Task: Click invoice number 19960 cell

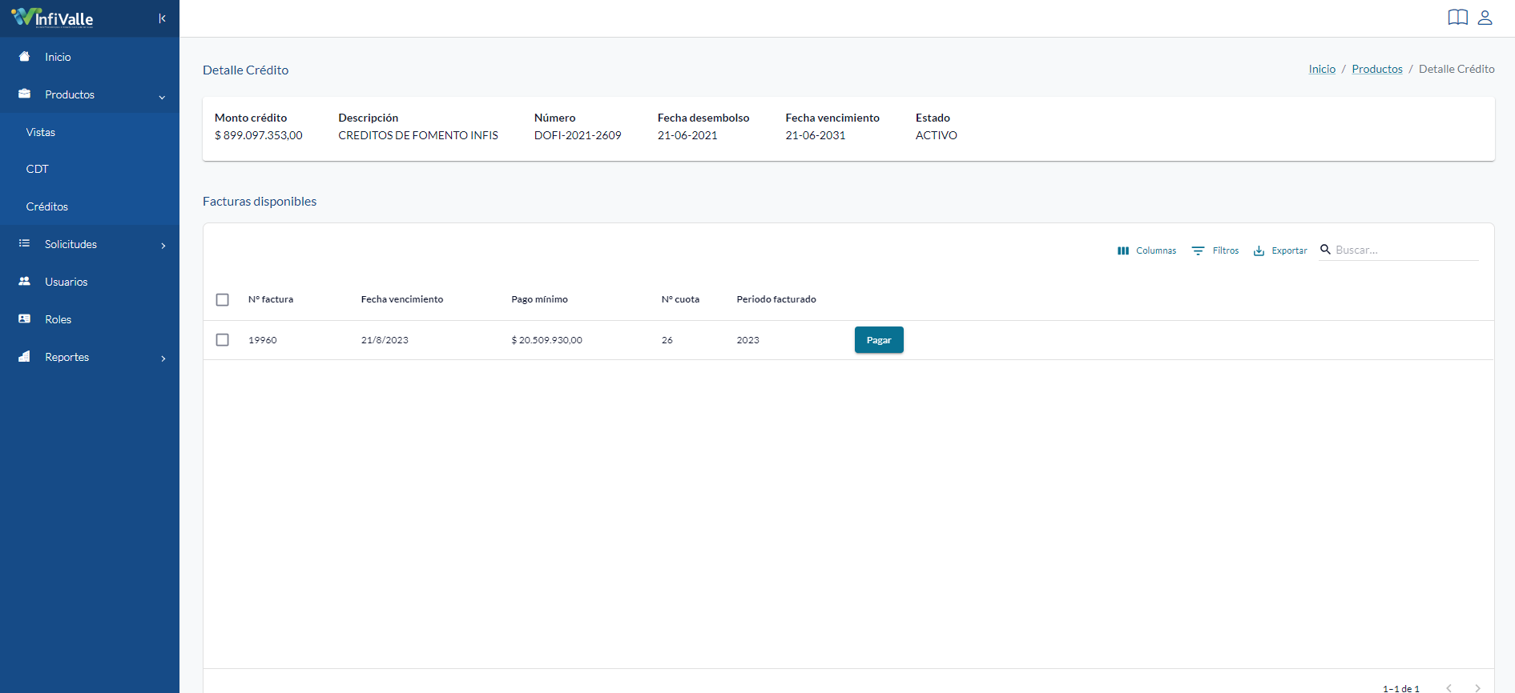Action: tap(263, 340)
